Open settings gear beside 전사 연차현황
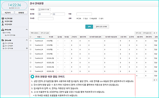Image resolution: width=159 pixels, height=98 pixels. (27, 48)
